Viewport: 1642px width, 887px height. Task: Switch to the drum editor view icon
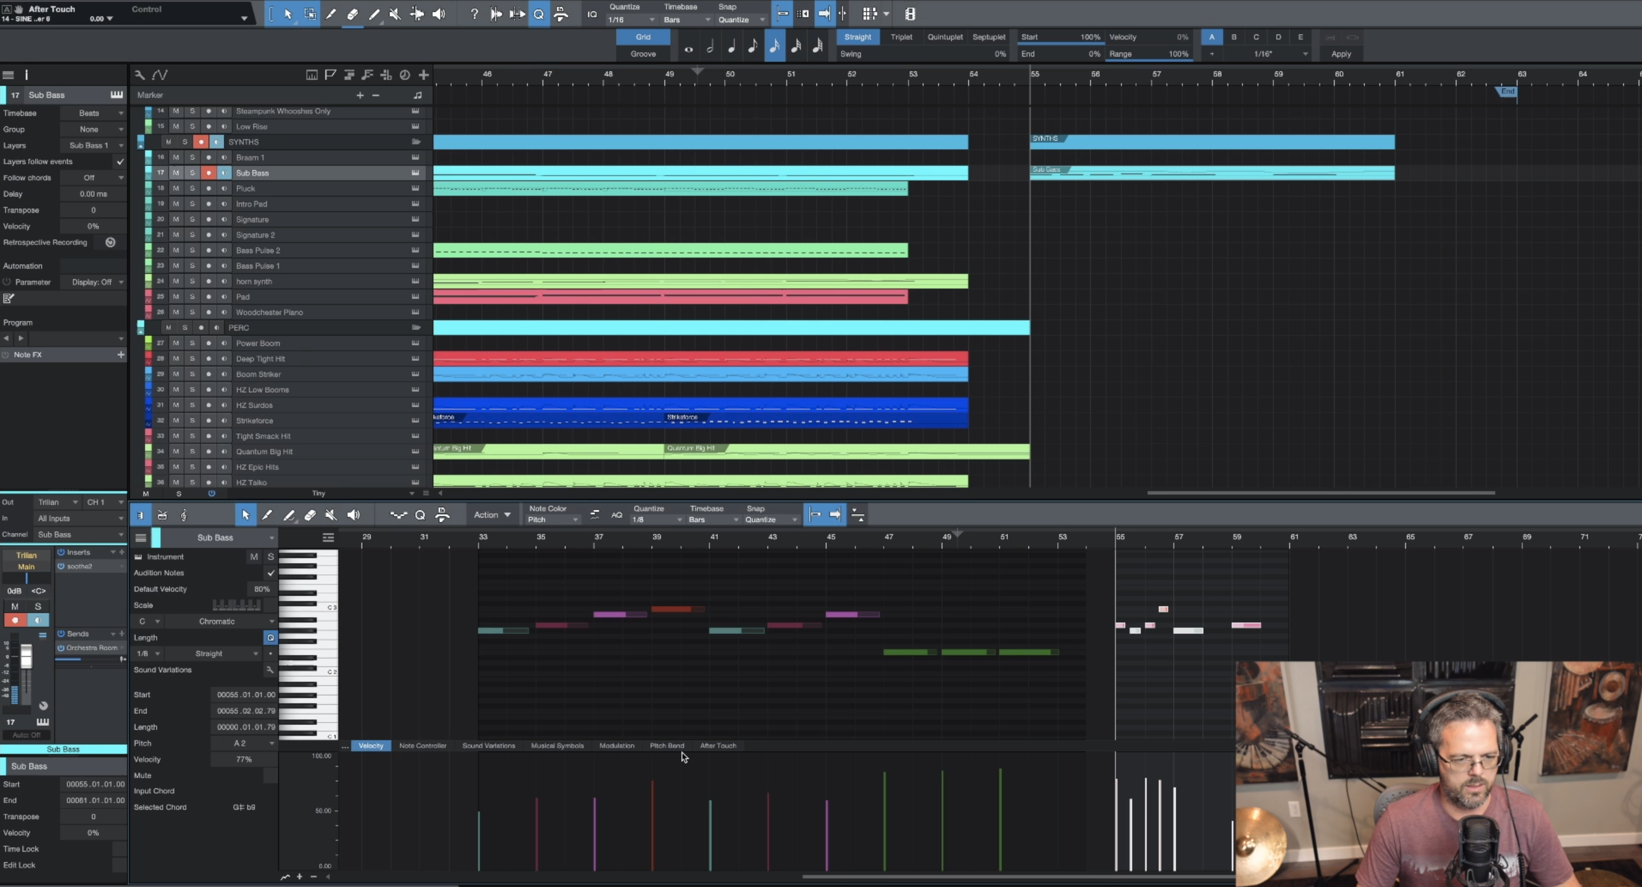point(162,515)
